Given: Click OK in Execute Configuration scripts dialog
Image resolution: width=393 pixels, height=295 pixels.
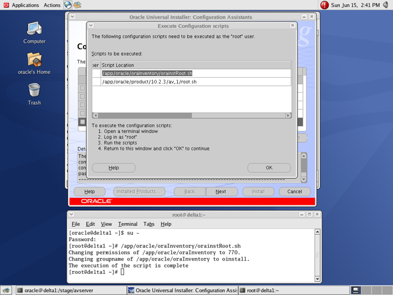Looking at the screenshot, I should (269, 168).
